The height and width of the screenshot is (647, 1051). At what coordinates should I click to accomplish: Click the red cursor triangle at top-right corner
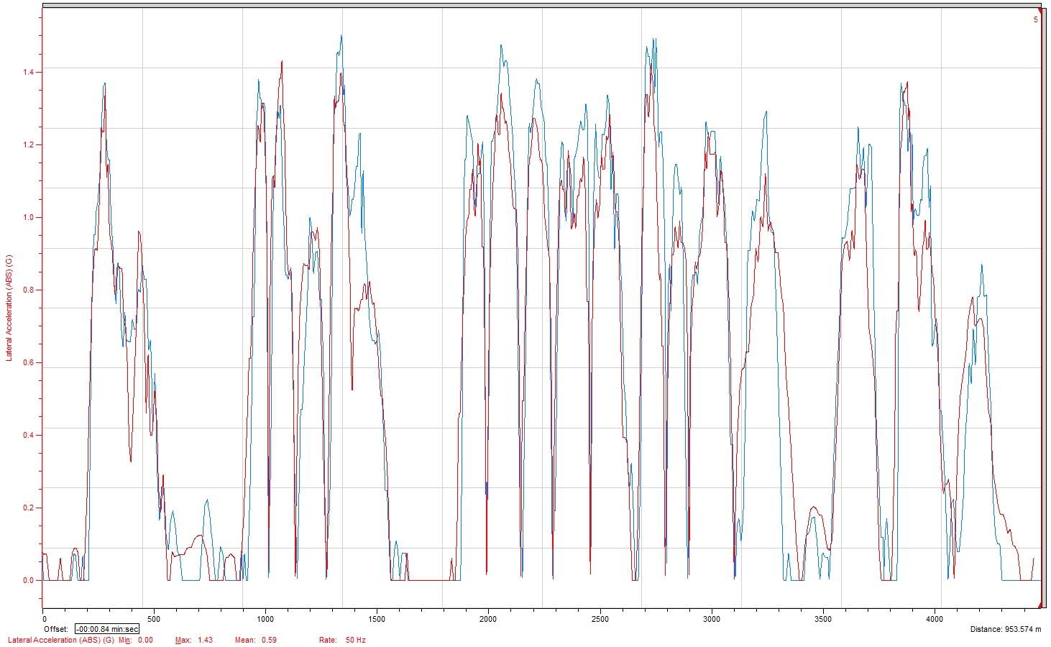[x=1039, y=11]
